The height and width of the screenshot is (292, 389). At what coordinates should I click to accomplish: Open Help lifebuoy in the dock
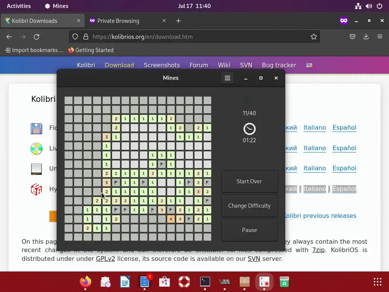(x=184, y=282)
